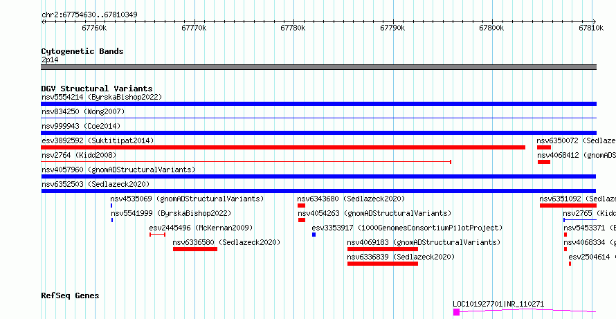Click the 67760k ruler tick label
616x319 pixels.
(94, 28)
